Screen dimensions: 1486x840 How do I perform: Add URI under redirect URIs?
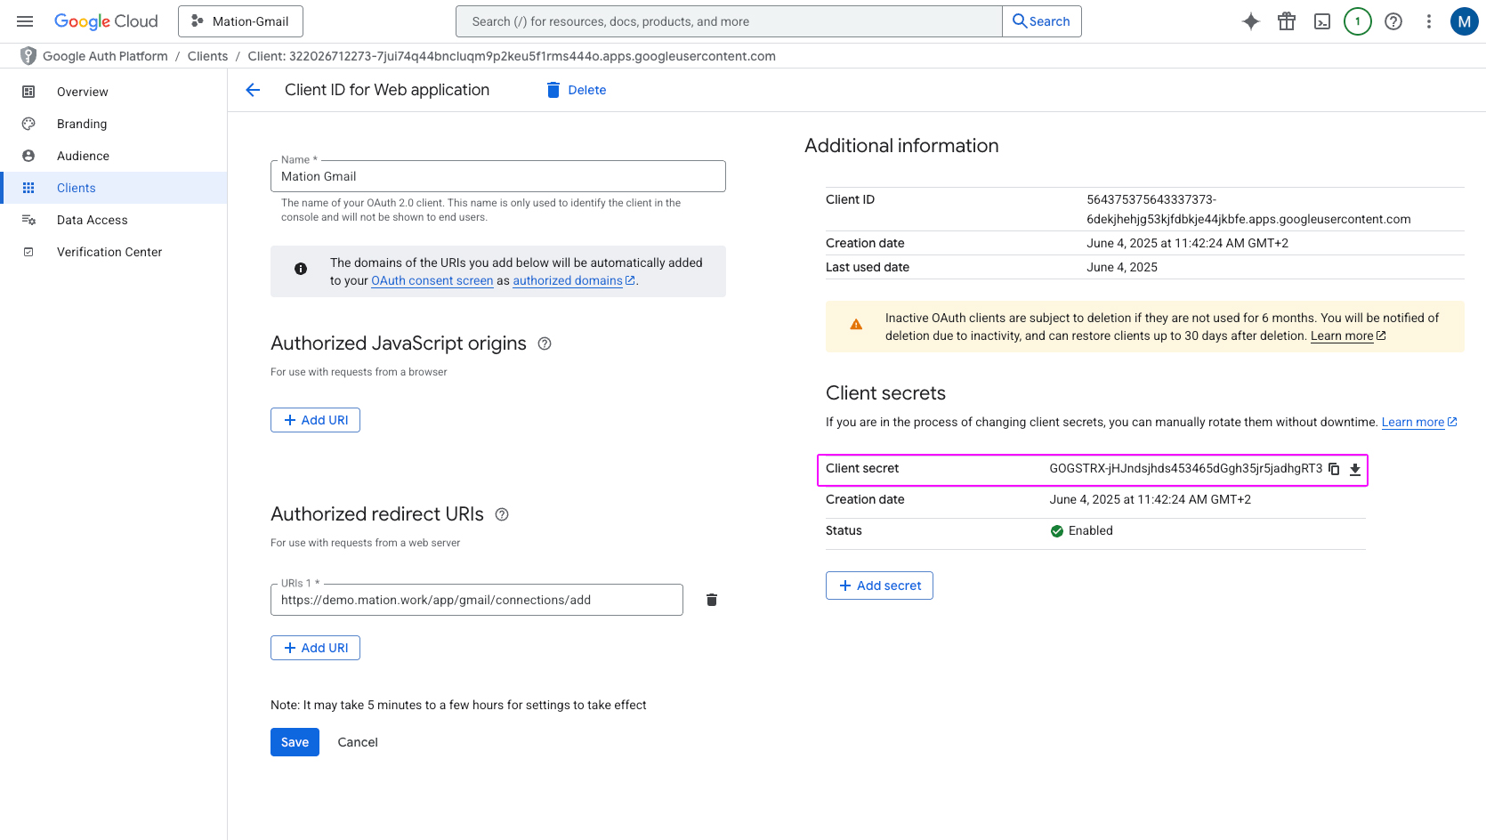pyautogui.click(x=315, y=648)
